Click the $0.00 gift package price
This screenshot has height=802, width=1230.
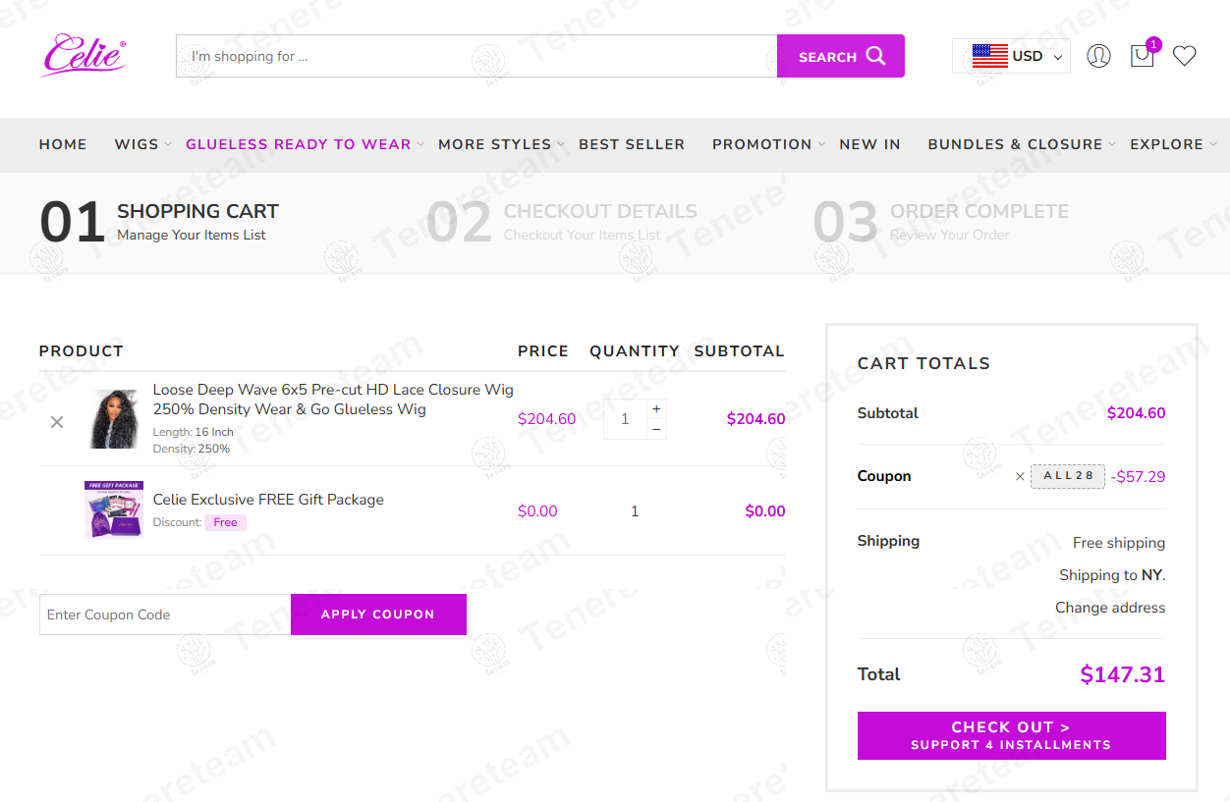tap(537, 511)
